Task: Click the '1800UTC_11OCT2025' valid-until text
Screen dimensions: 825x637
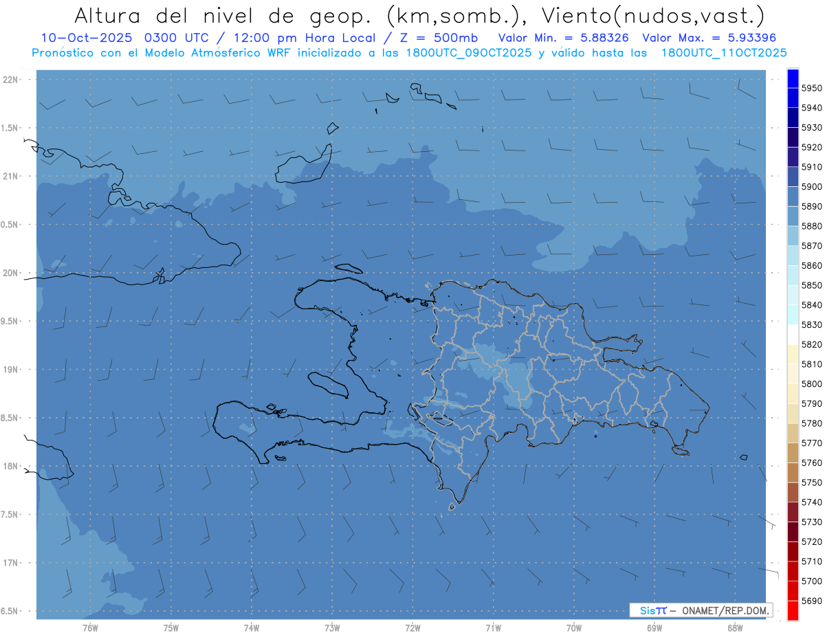Action: point(724,52)
